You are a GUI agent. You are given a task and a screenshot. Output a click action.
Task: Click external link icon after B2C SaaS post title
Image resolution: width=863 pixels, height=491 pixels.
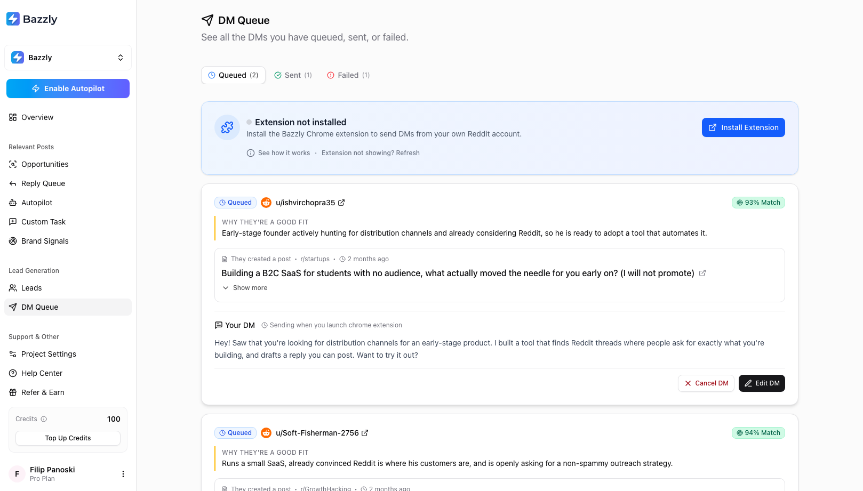tap(702, 273)
